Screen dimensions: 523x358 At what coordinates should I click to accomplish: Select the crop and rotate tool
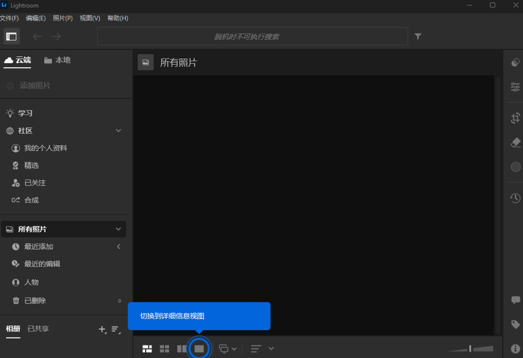(515, 118)
